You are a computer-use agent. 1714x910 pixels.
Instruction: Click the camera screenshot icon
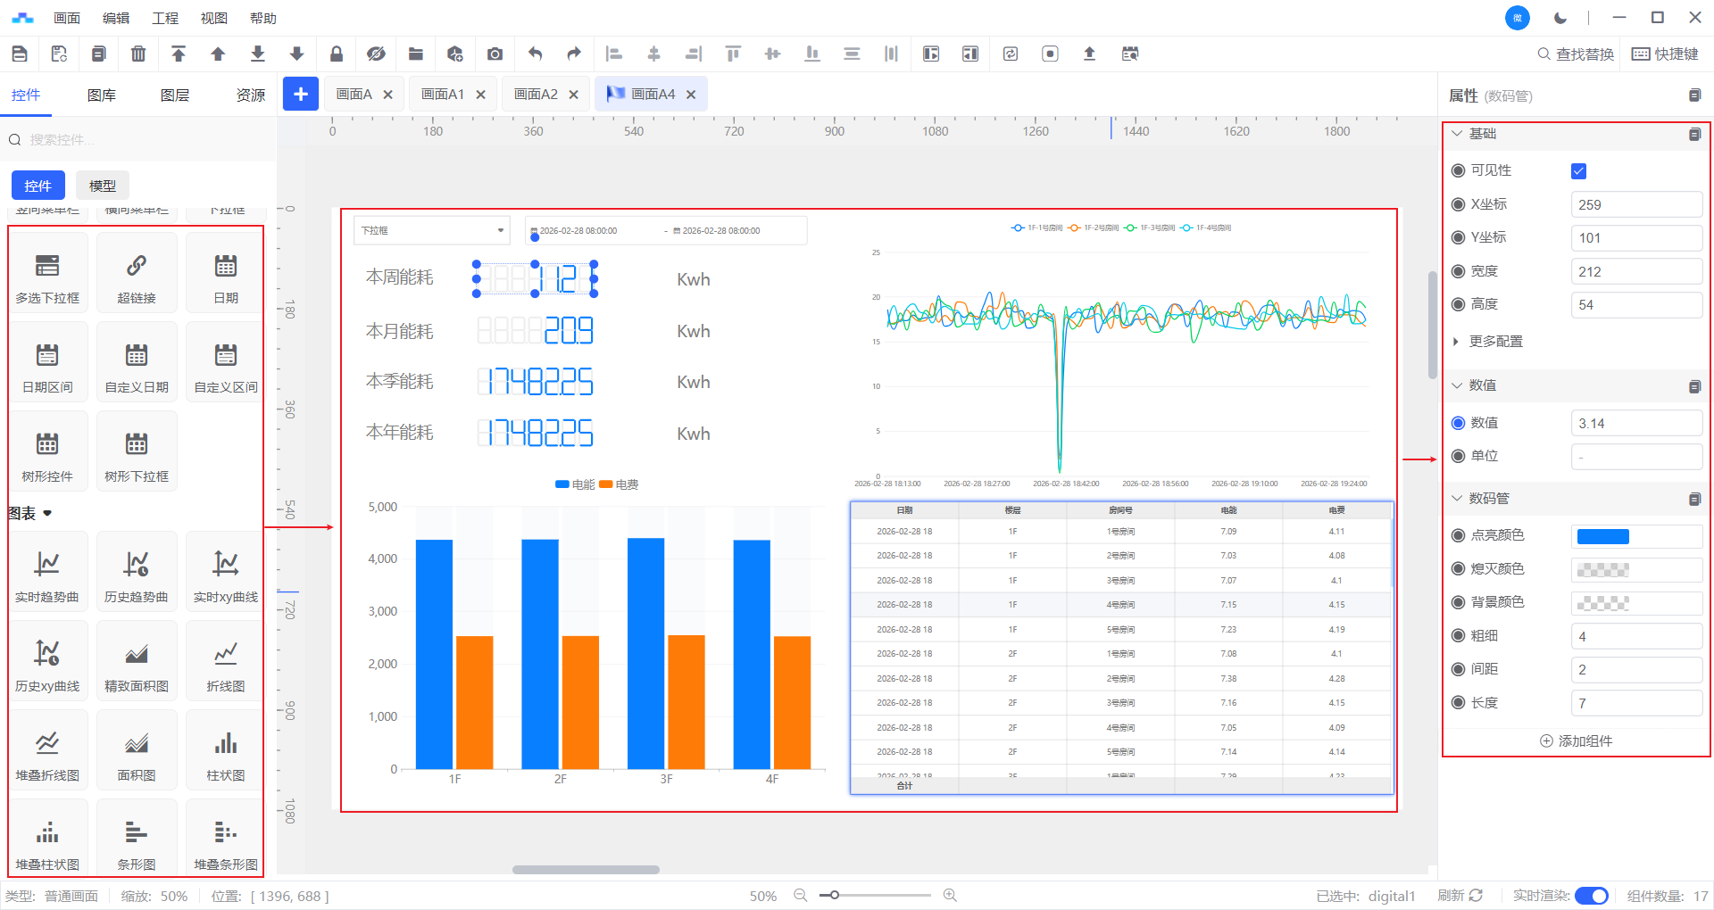coord(495,54)
